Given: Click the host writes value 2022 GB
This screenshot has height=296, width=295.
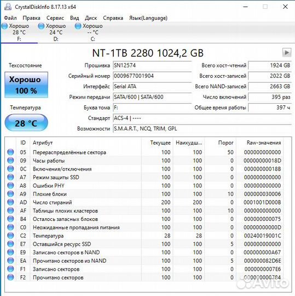Looking at the screenshot, I should pyautogui.click(x=270, y=76).
